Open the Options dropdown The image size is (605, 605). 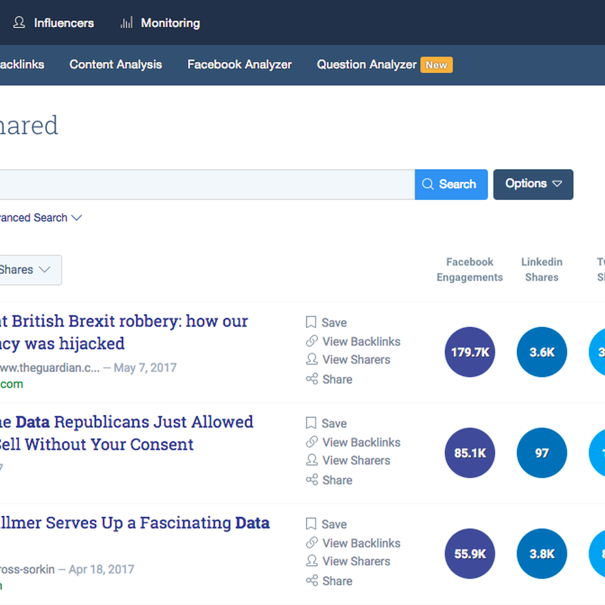pos(533,184)
